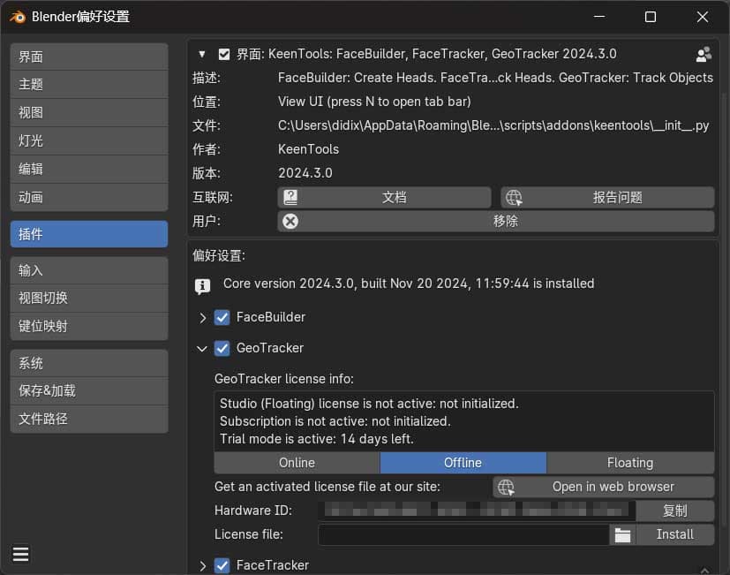Switch license mode to Floating
The image size is (730, 575).
tap(630, 463)
